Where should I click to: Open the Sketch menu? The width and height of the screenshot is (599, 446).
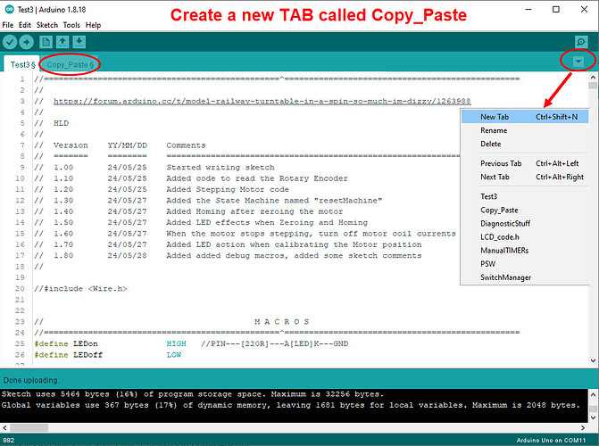tap(47, 25)
